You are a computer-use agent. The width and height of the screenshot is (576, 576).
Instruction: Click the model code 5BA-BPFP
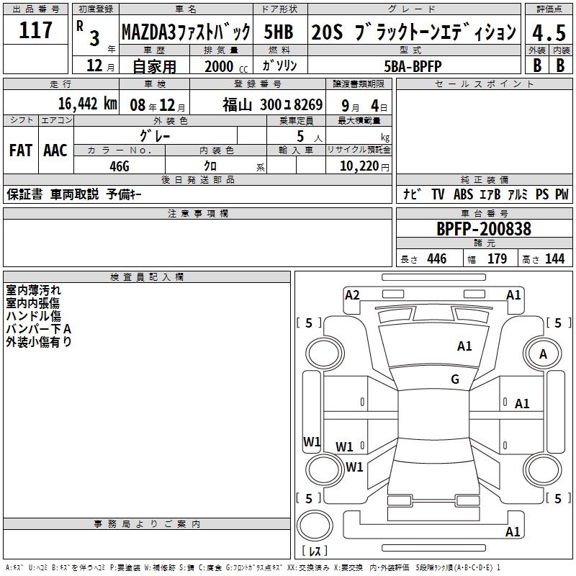point(413,66)
